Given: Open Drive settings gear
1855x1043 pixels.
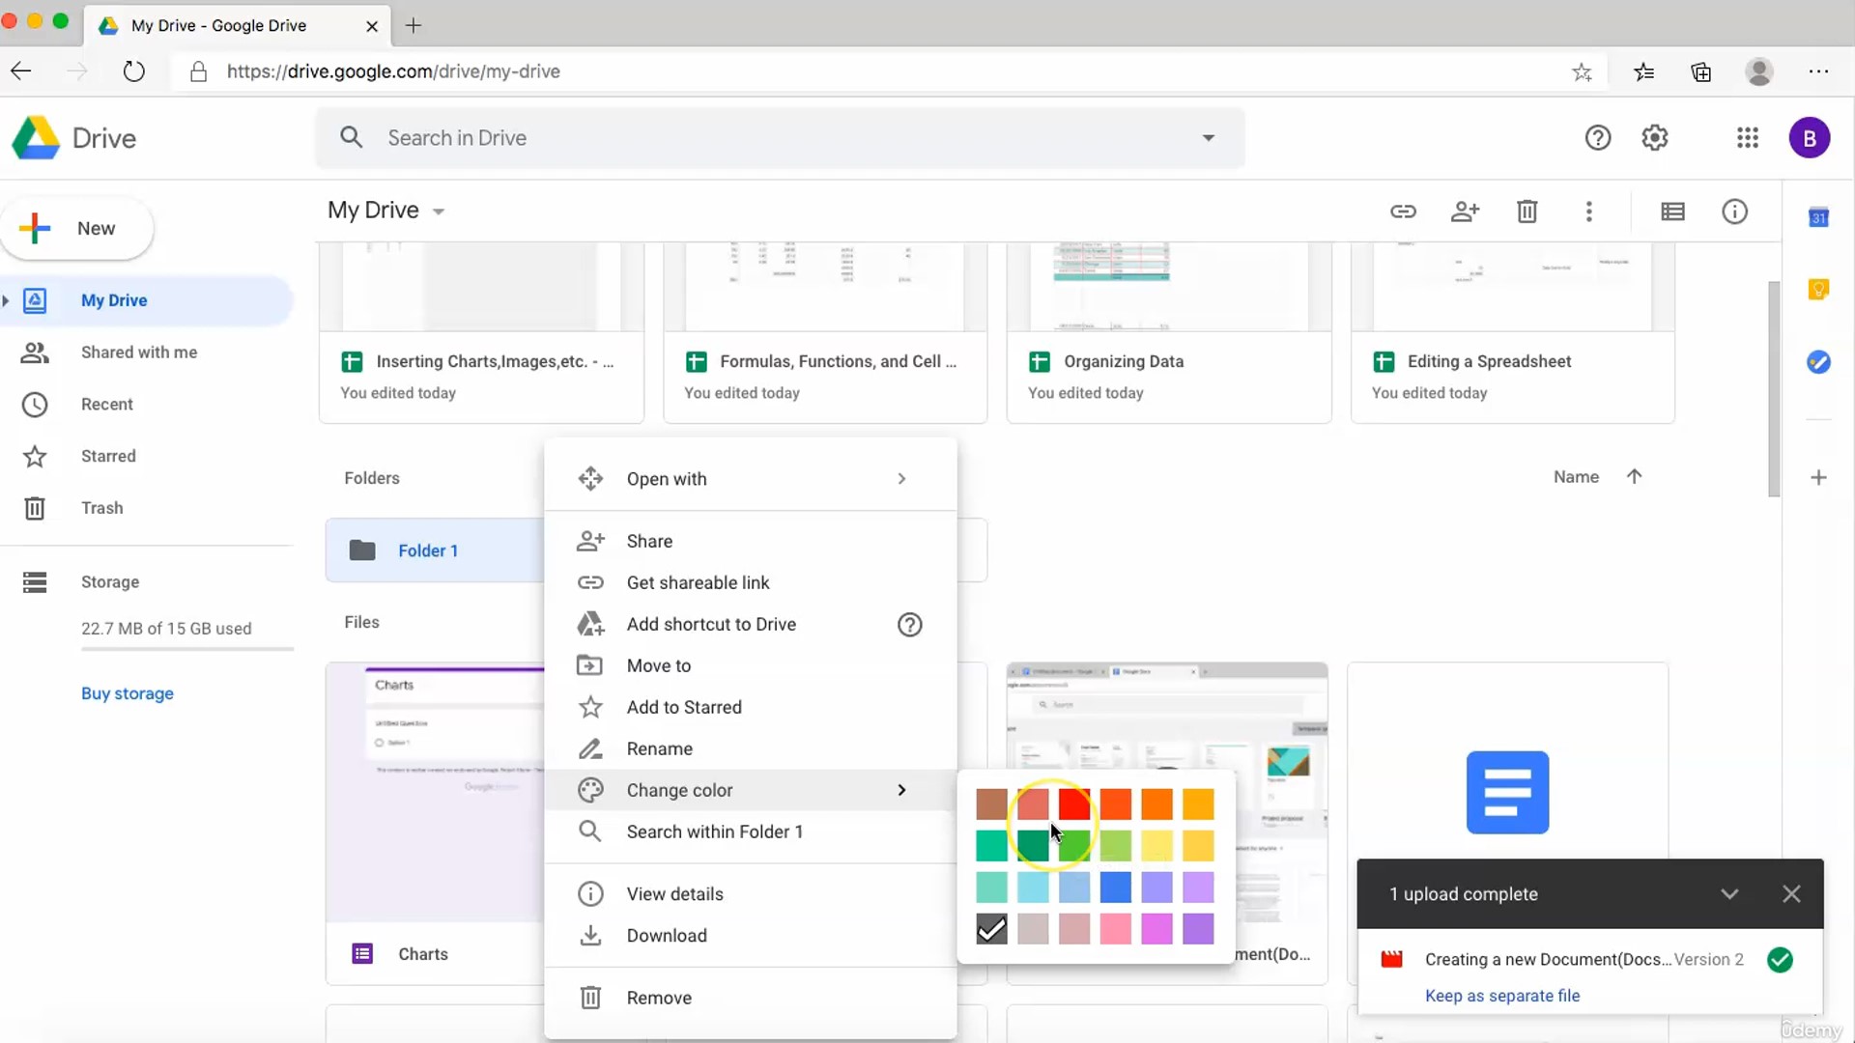Looking at the screenshot, I should pos(1655,138).
